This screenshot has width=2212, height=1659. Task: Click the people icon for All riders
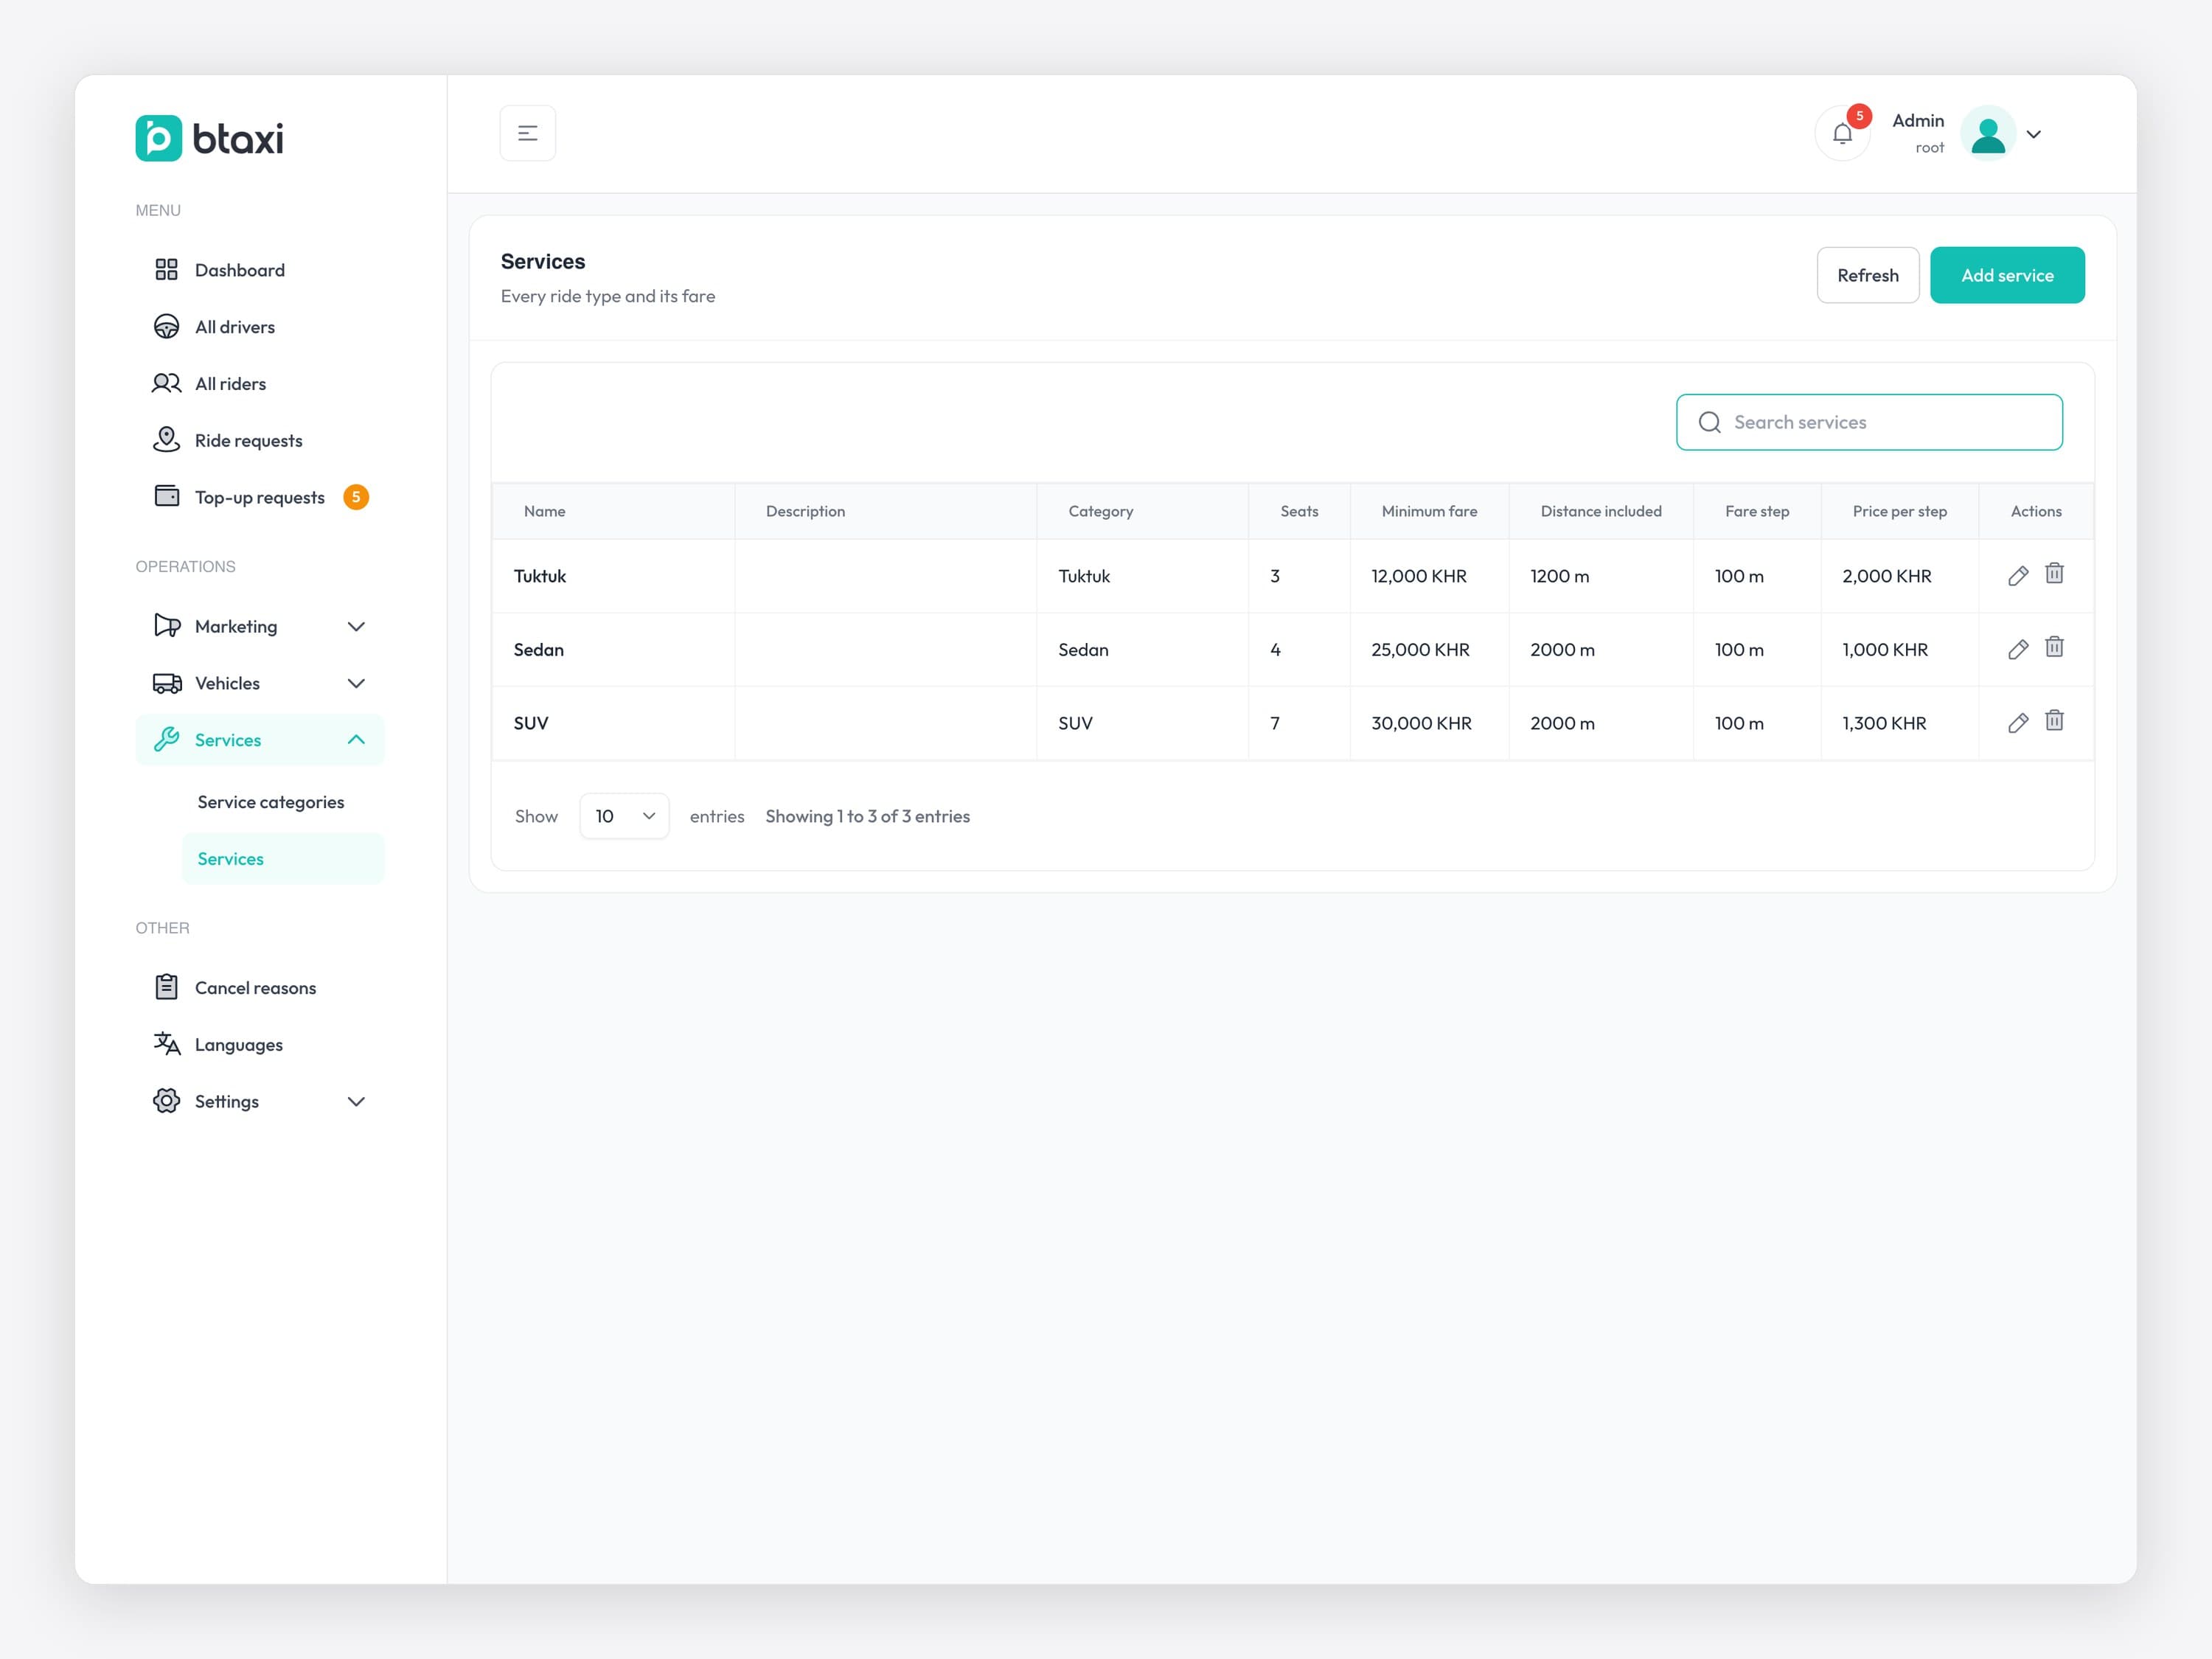166,384
